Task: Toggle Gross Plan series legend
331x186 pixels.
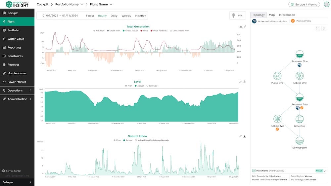Action: 114,31
